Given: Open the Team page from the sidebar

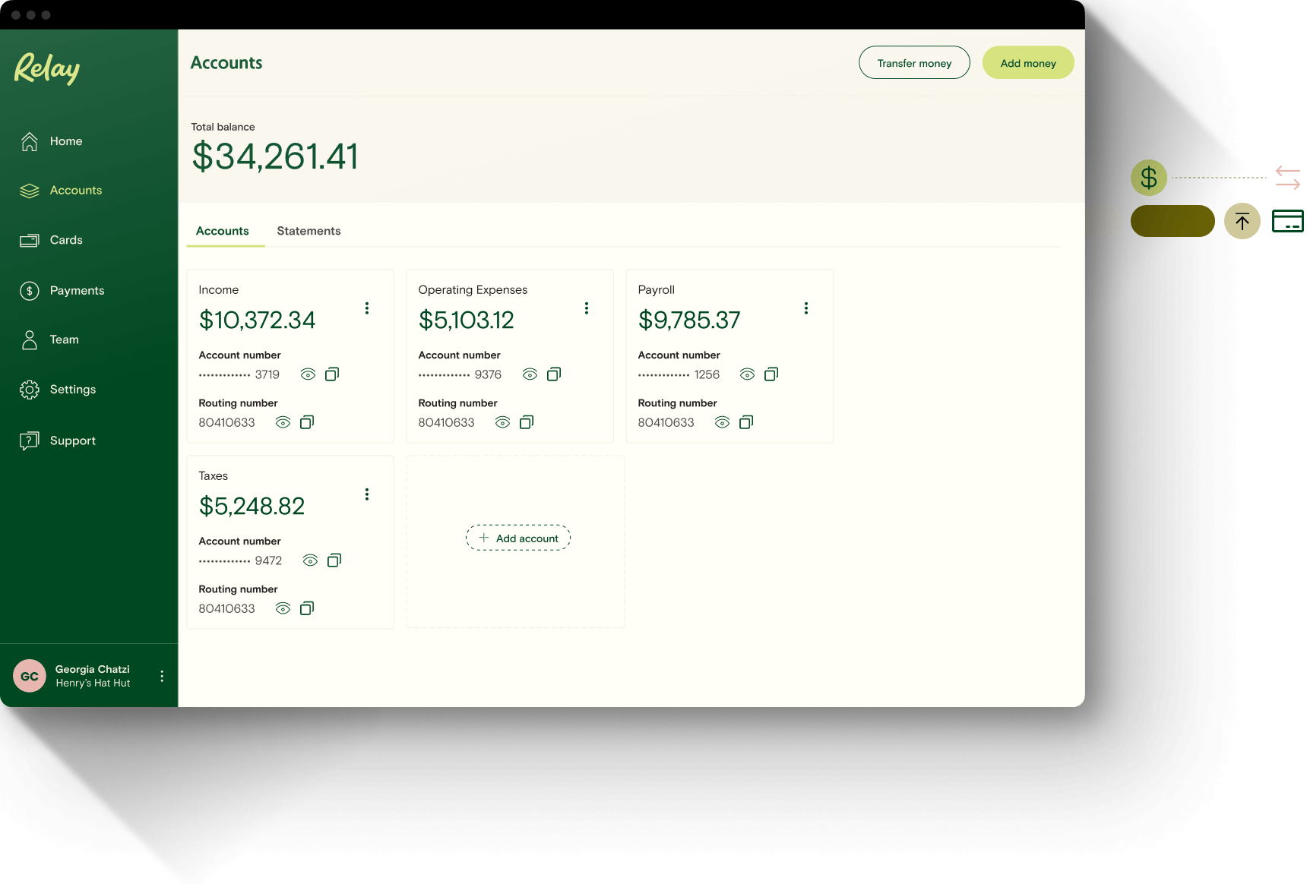Looking at the screenshot, I should (64, 339).
